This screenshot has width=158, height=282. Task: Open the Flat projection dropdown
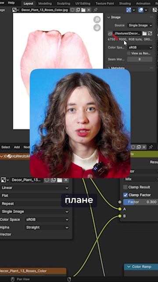35,196
